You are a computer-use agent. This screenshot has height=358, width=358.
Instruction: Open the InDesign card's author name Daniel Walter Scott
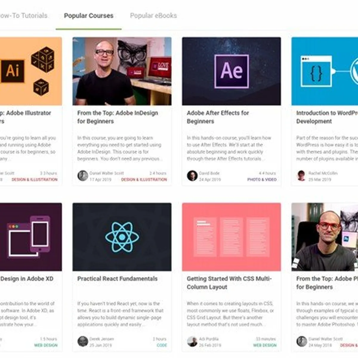[x=107, y=173]
